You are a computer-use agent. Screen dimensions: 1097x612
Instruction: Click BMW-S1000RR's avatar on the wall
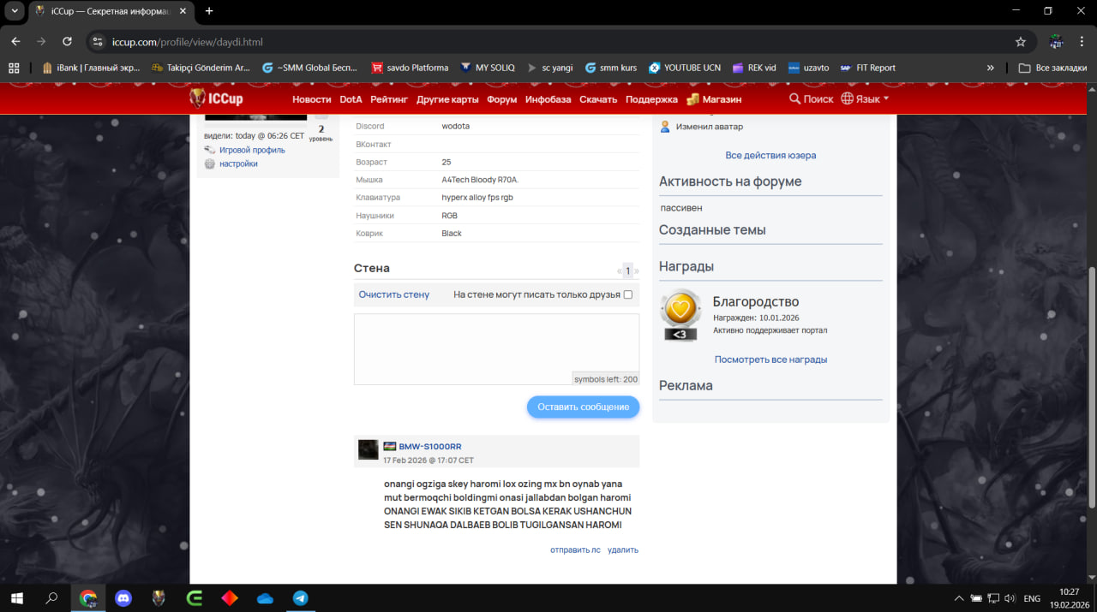pos(368,450)
